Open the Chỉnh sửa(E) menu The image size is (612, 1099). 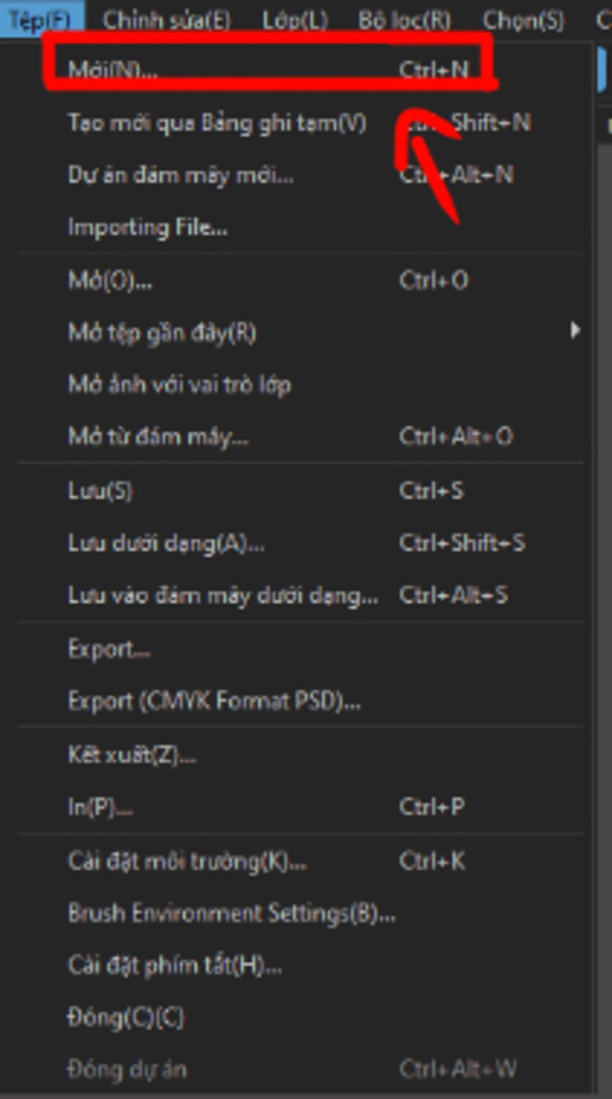click(x=167, y=21)
